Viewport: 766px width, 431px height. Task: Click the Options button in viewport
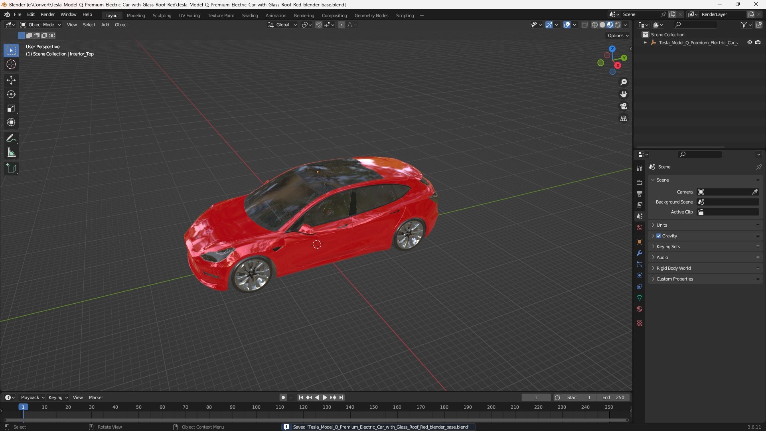[618, 36]
